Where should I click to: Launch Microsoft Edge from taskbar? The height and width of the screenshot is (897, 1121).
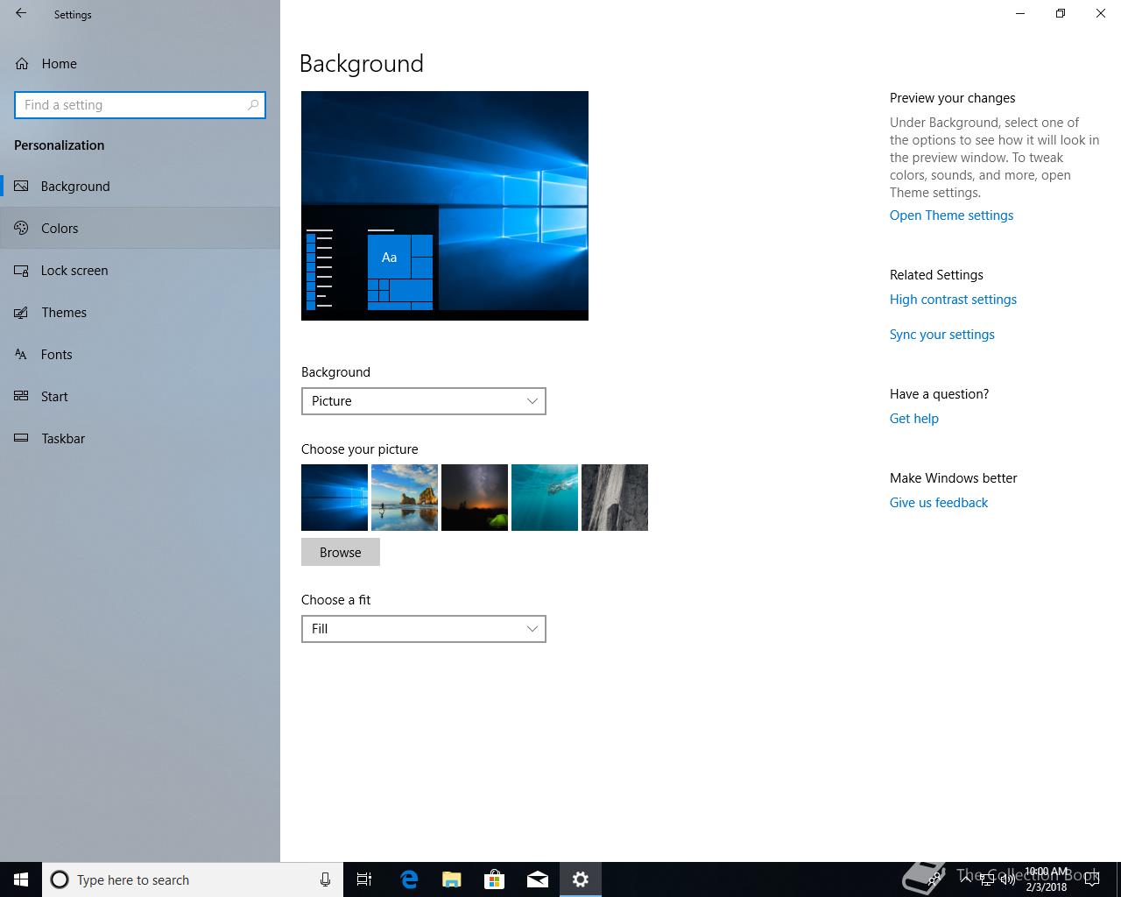[409, 879]
